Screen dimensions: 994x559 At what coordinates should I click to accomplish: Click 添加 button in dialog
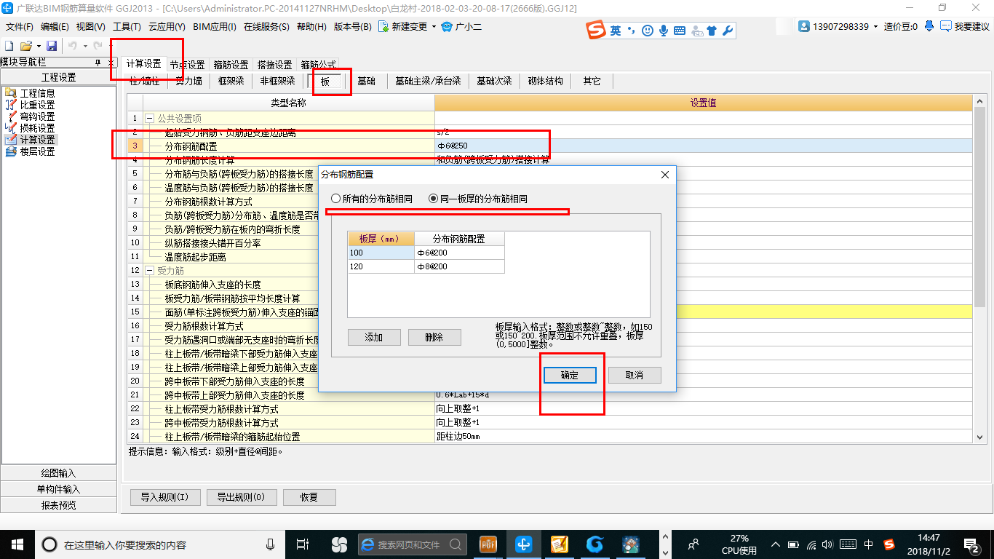[x=374, y=337]
